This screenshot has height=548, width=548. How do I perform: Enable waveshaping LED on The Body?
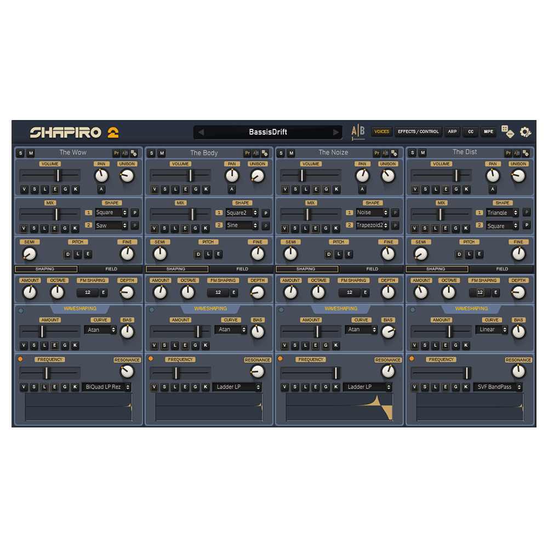[x=151, y=310]
